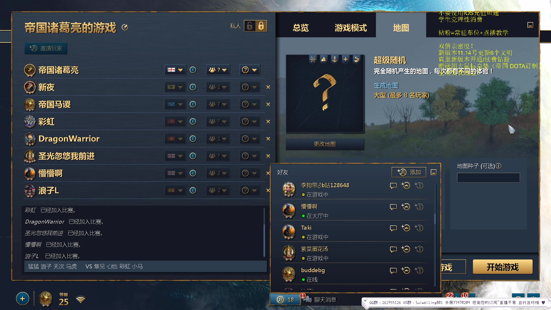Invite friend buddebg to the game
551x310 pixels.
point(406,270)
